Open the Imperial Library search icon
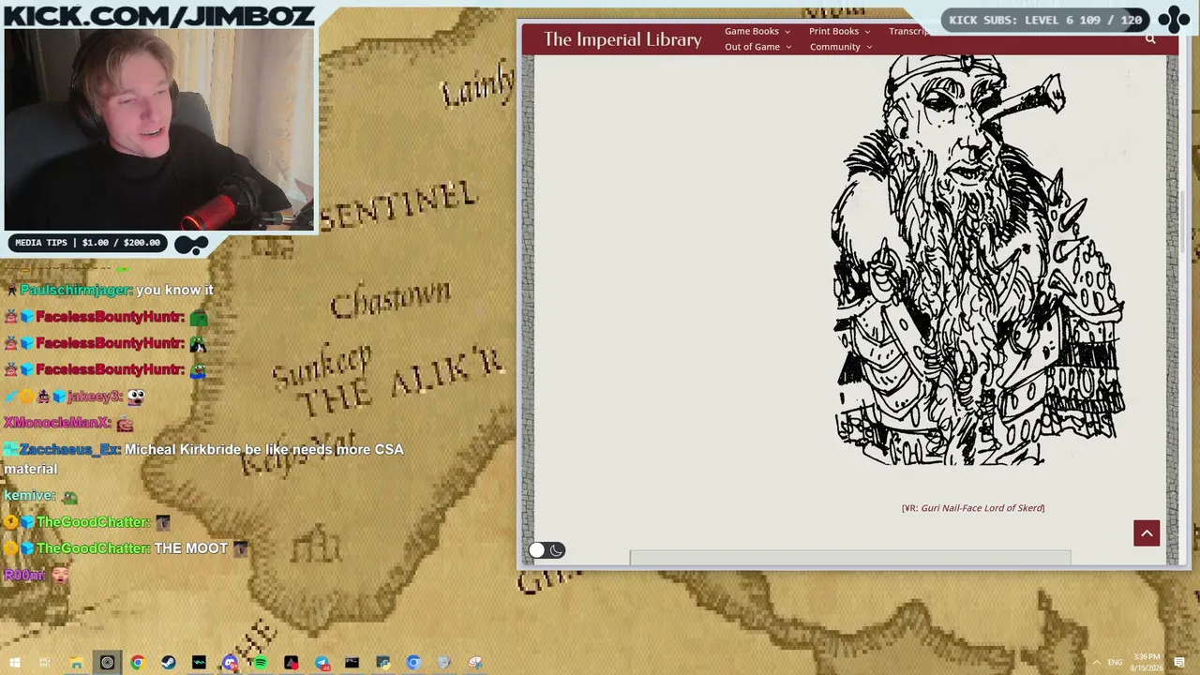Image resolution: width=1200 pixels, height=675 pixels. [1150, 39]
